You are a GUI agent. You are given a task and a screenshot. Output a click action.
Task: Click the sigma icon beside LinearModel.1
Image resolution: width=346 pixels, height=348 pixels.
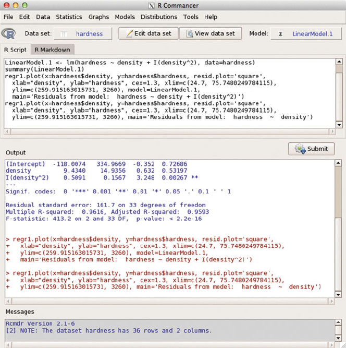click(280, 34)
